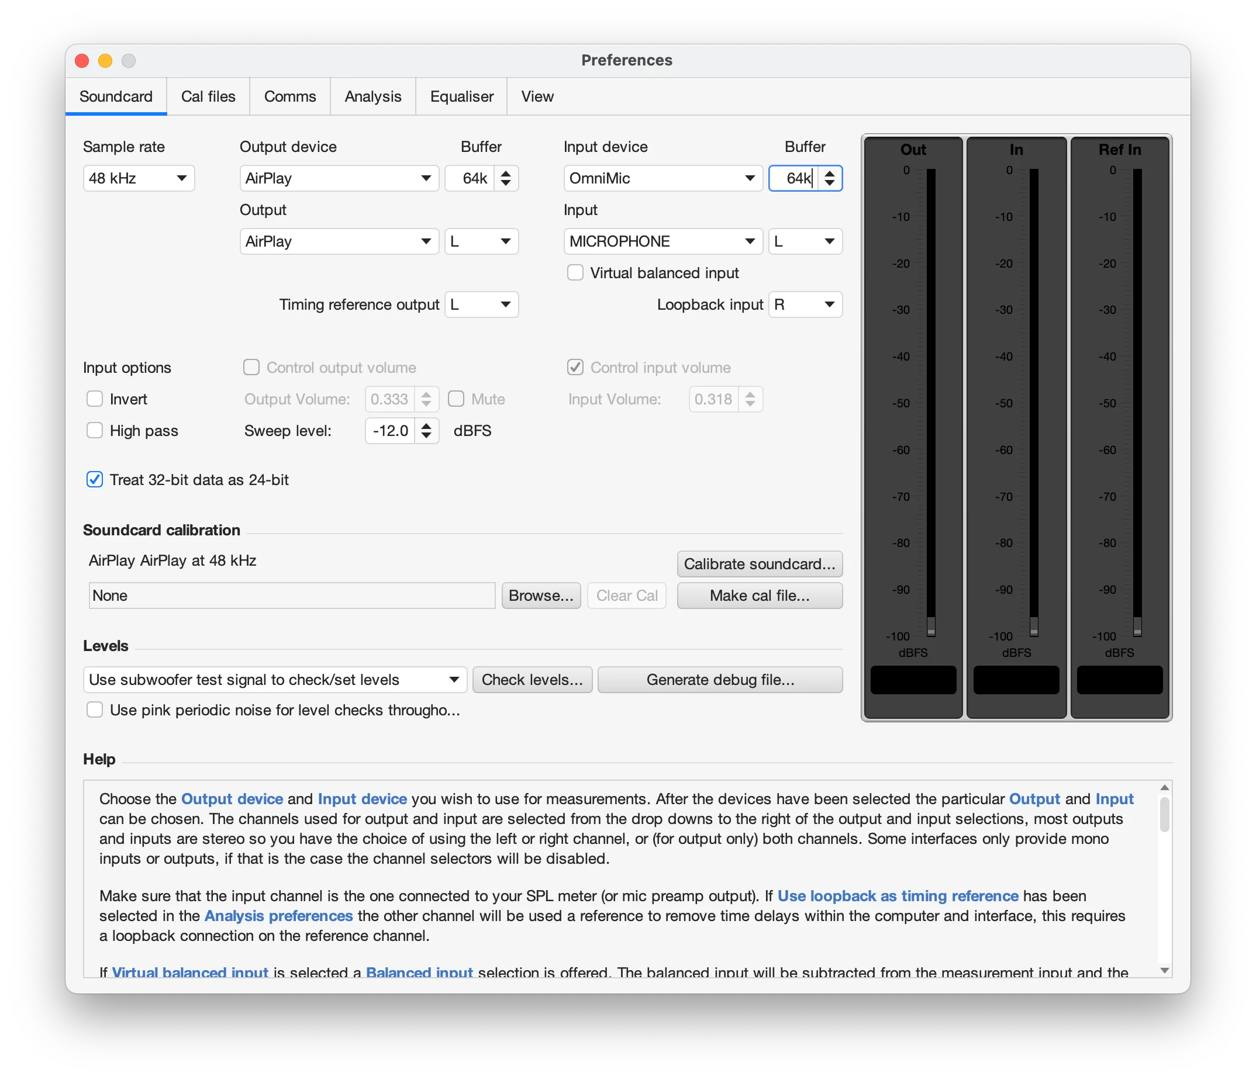Increase the output Buffer with stepper arrow

pos(506,172)
